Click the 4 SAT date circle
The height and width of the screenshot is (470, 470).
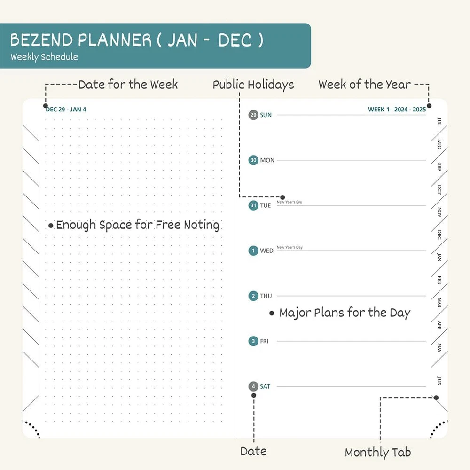coord(253,386)
